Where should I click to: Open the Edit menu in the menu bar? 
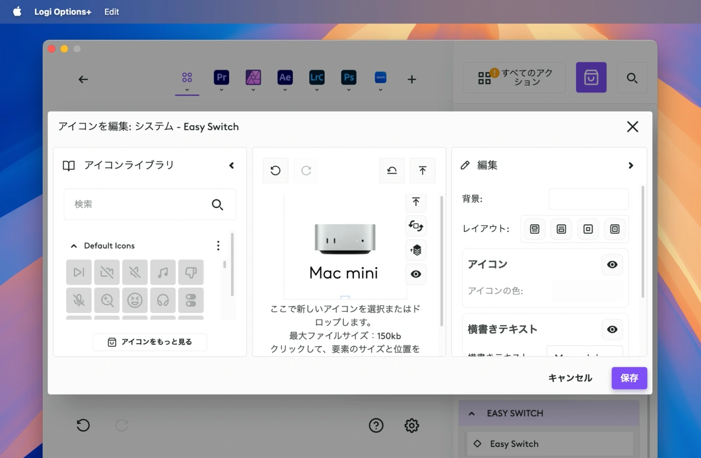pos(111,11)
